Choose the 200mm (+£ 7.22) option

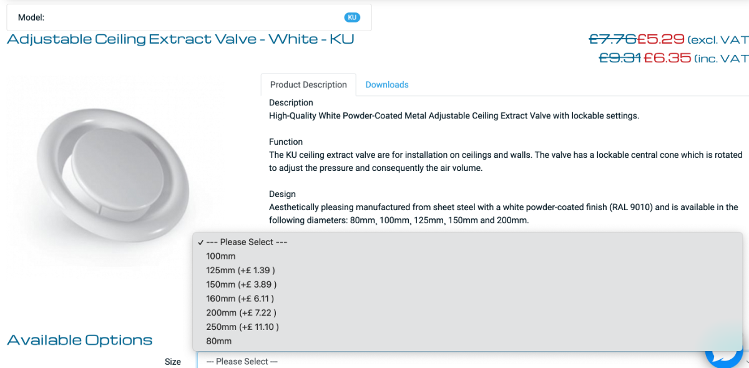pos(241,312)
